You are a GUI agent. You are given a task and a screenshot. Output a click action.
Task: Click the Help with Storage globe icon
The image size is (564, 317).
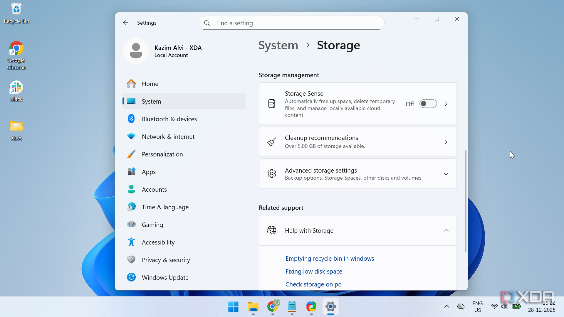click(272, 230)
